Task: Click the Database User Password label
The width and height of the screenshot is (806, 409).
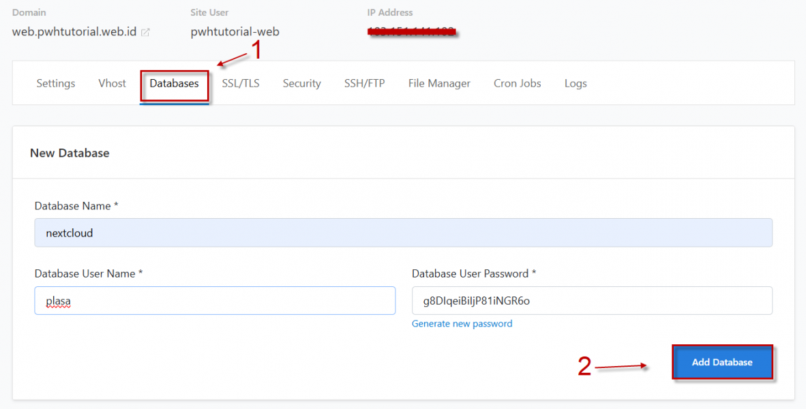Action: coord(473,274)
